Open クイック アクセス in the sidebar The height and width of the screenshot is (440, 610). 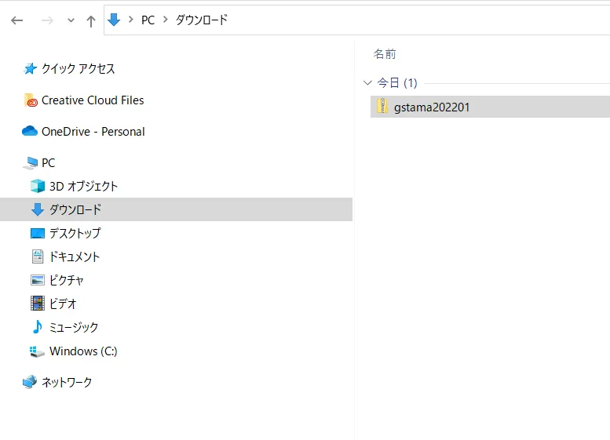tap(78, 69)
